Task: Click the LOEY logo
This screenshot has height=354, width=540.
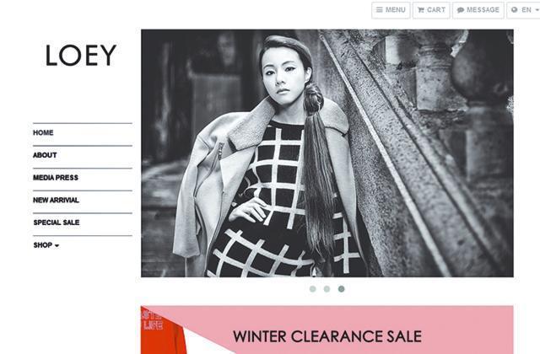Action: (x=81, y=55)
